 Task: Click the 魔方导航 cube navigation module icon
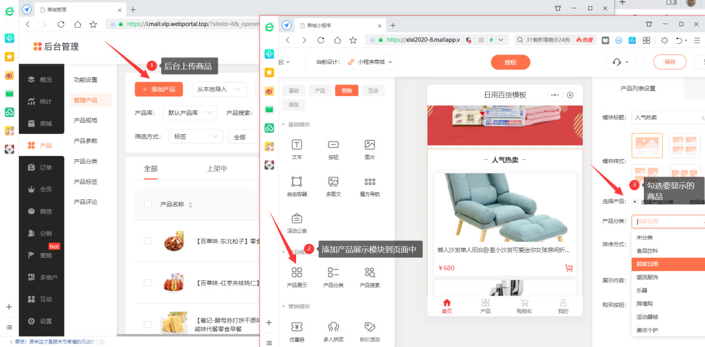(x=370, y=183)
